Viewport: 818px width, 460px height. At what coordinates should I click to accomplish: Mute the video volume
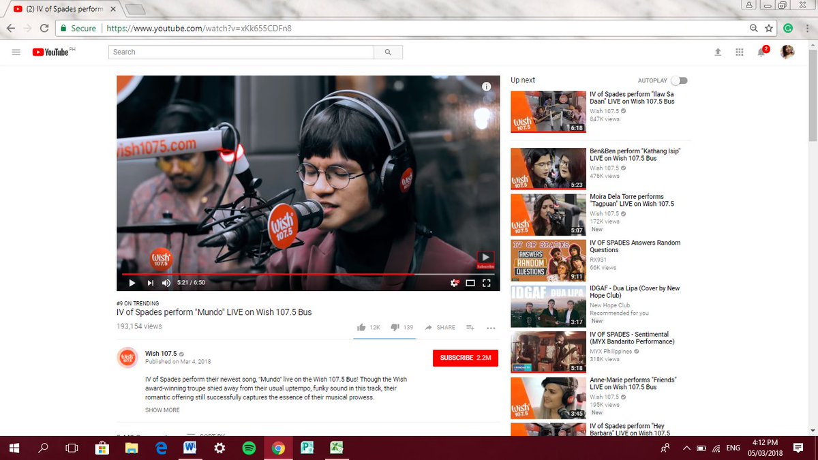click(x=166, y=283)
